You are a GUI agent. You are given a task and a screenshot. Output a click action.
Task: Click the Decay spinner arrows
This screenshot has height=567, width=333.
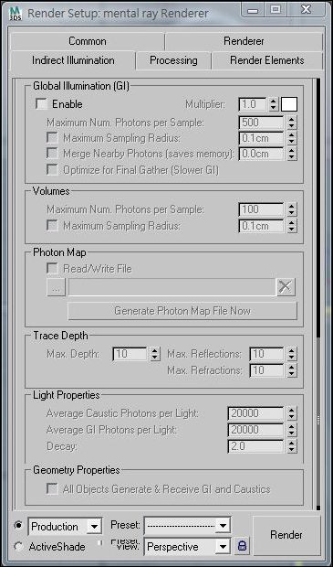coord(292,446)
